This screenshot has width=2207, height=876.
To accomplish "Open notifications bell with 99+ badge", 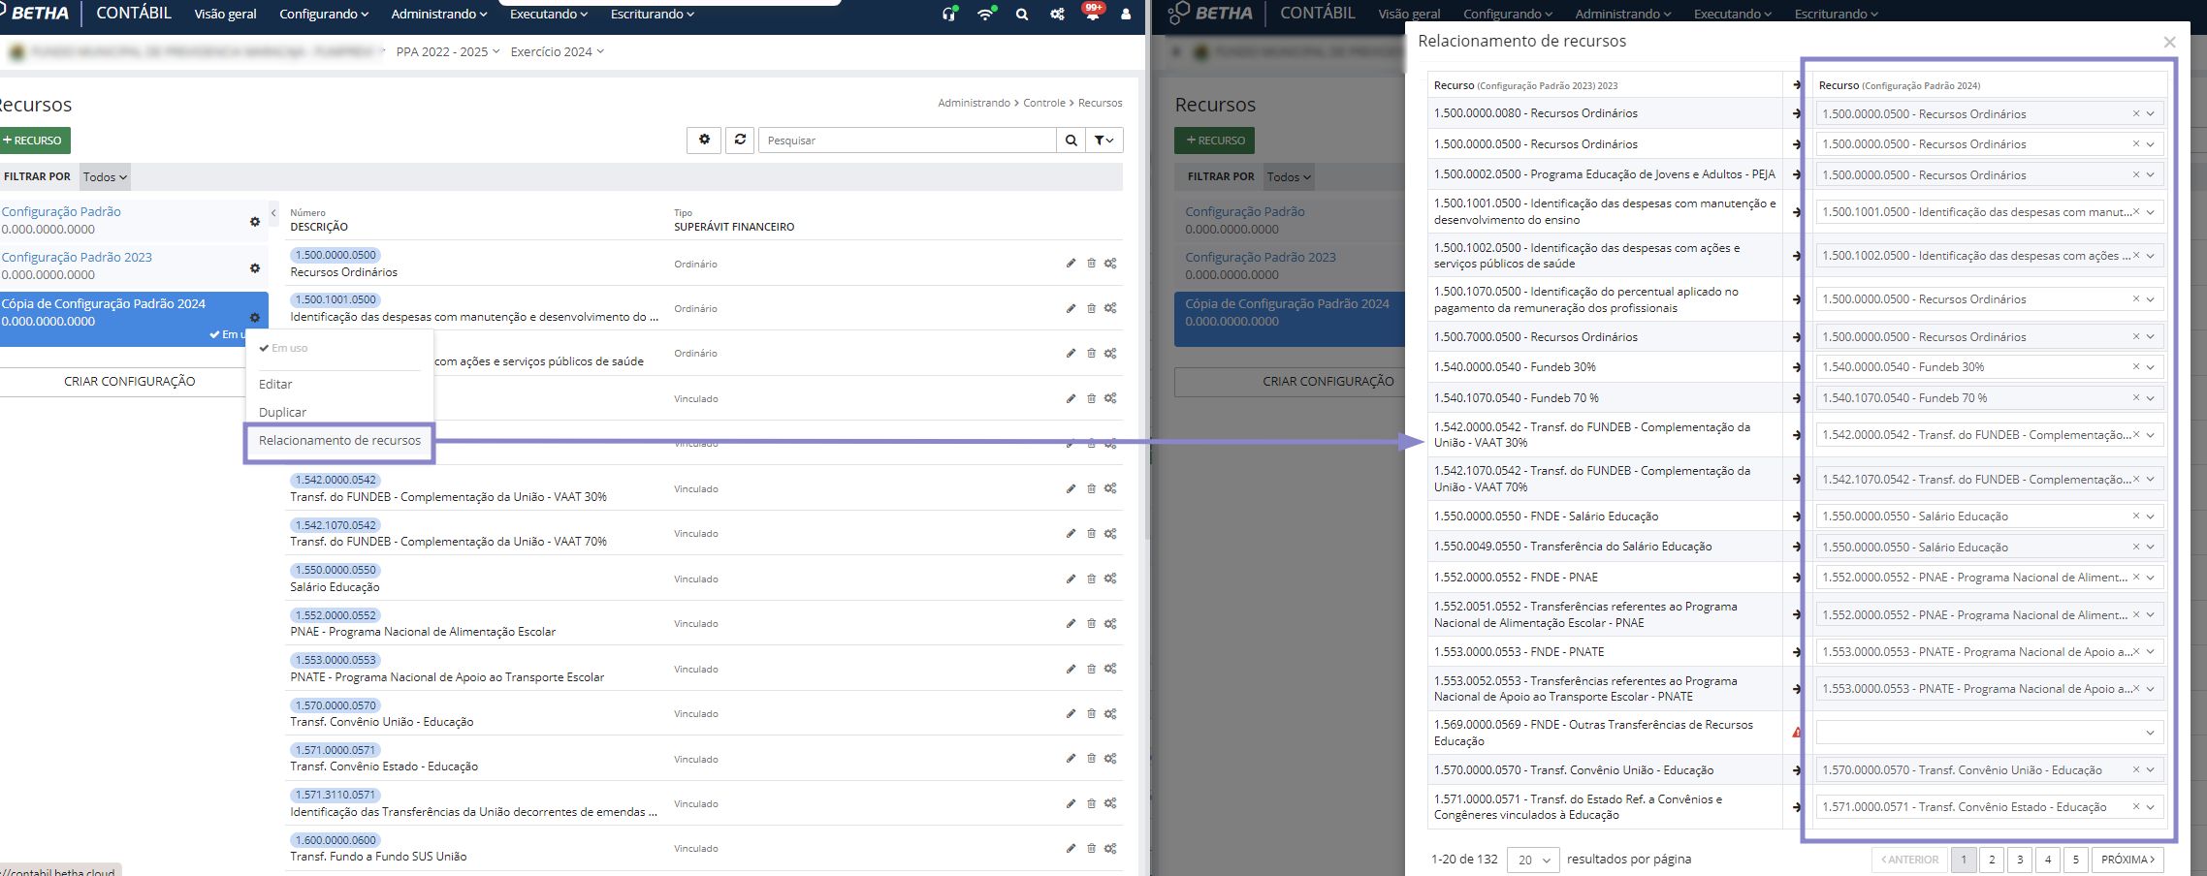I will coord(1092,13).
